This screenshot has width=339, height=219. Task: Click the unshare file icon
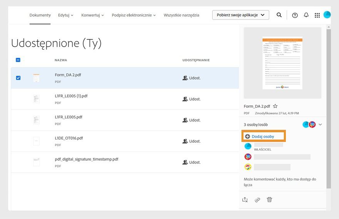(245, 199)
